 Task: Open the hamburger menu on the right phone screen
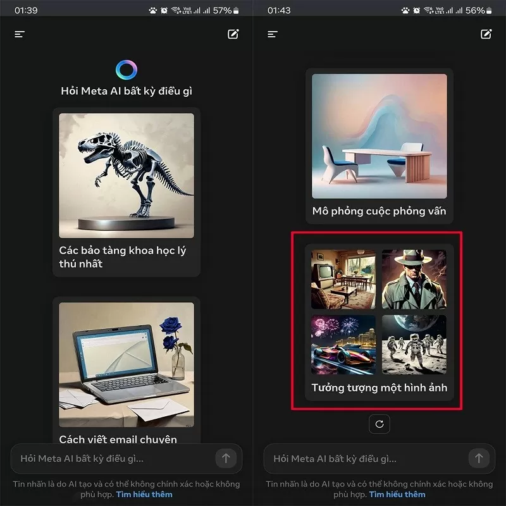pyautogui.click(x=273, y=34)
